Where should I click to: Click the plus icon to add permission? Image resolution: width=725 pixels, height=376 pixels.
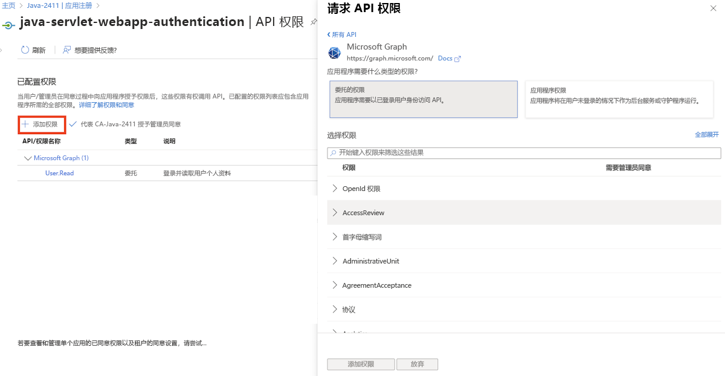[25, 124]
